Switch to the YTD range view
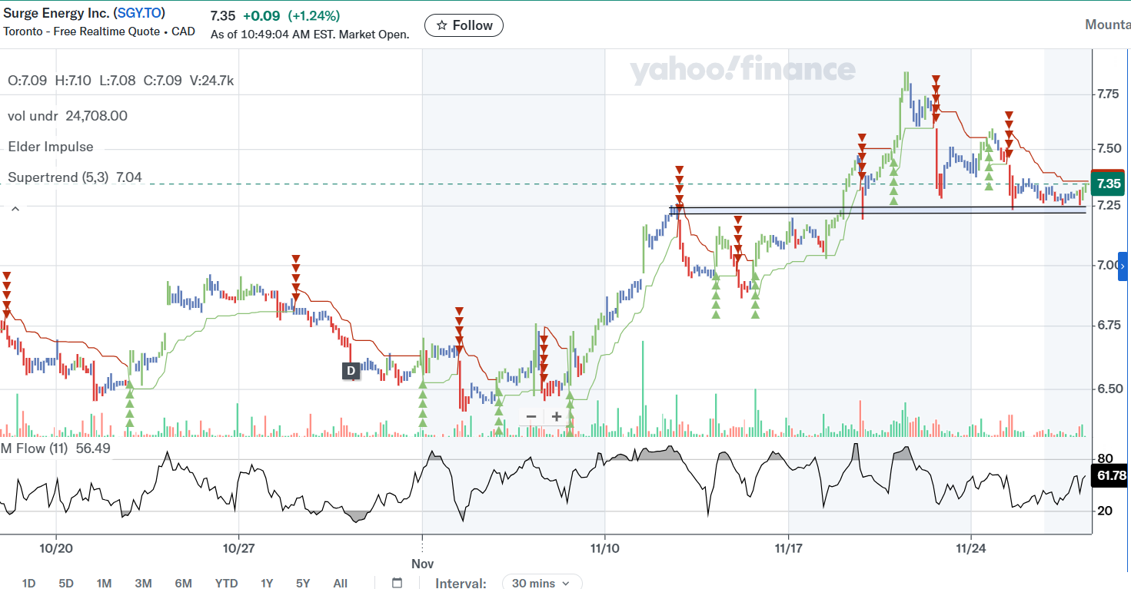 (x=226, y=583)
